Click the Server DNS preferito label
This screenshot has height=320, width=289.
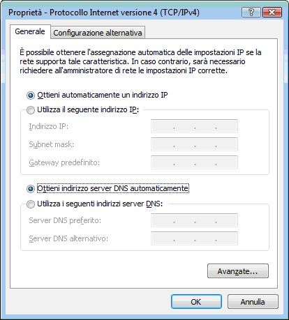(65, 220)
